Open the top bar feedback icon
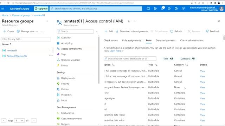 click(183, 8)
